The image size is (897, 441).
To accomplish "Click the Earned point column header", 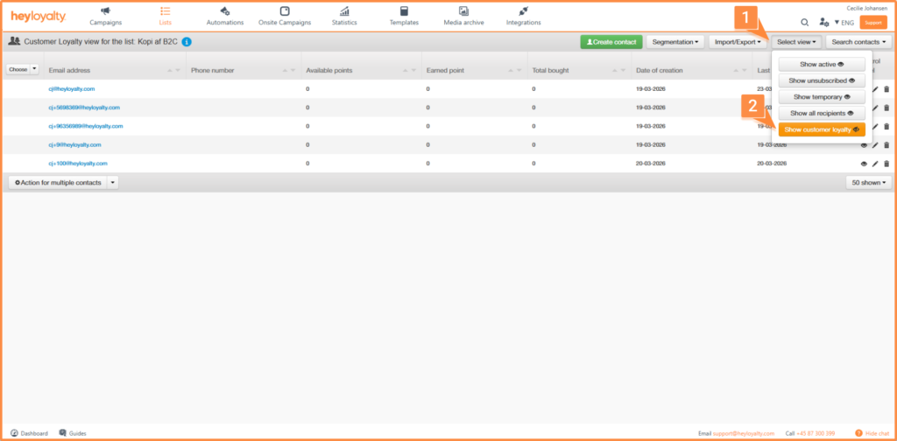I will tap(444, 70).
